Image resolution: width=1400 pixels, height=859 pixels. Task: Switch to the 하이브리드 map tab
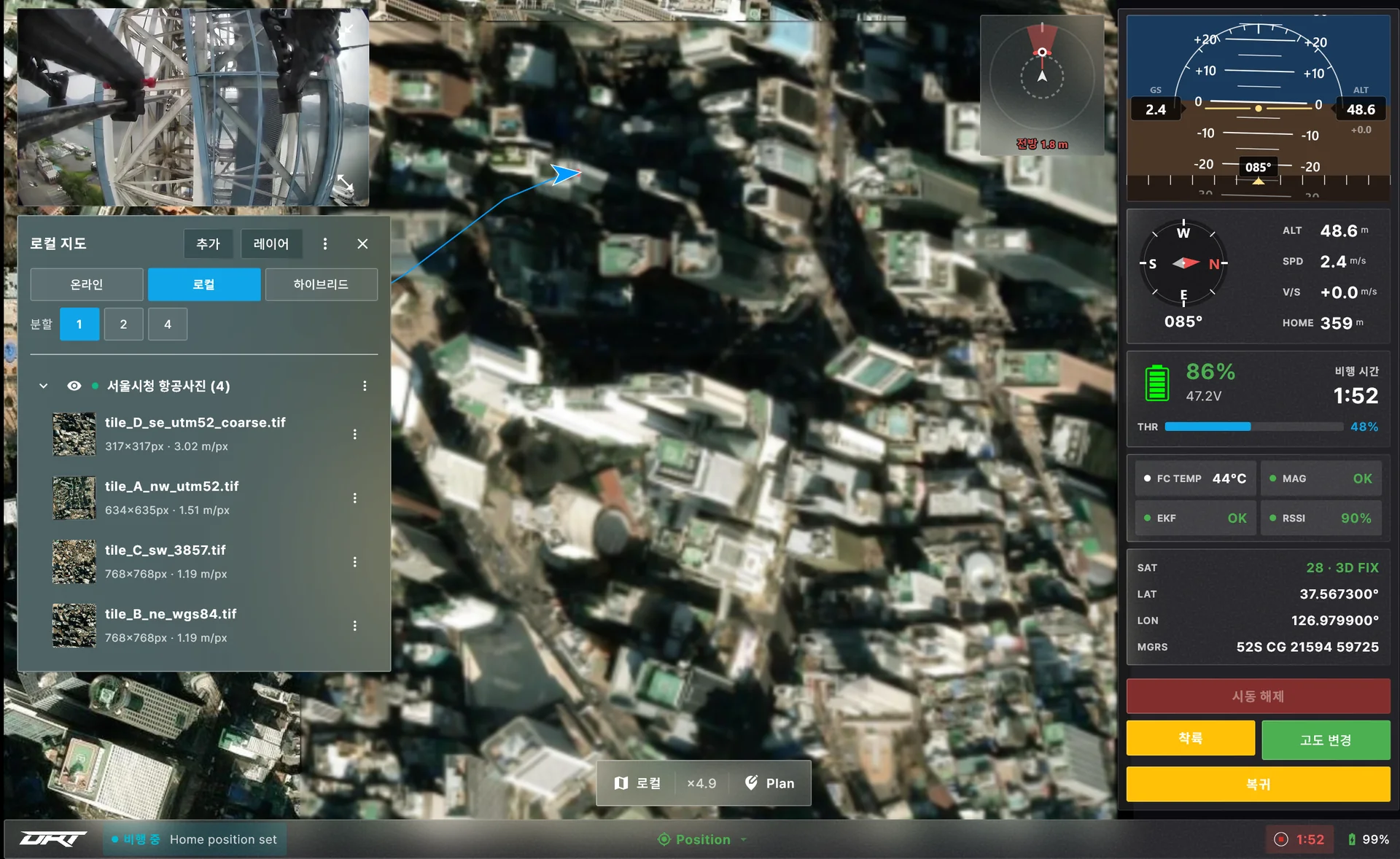pyautogui.click(x=322, y=284)
